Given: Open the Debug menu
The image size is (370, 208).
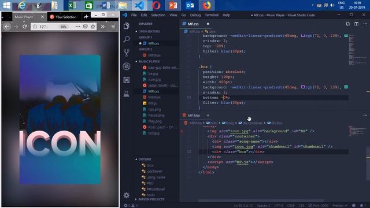Looking at the screenshot, I should coord(195,15).
